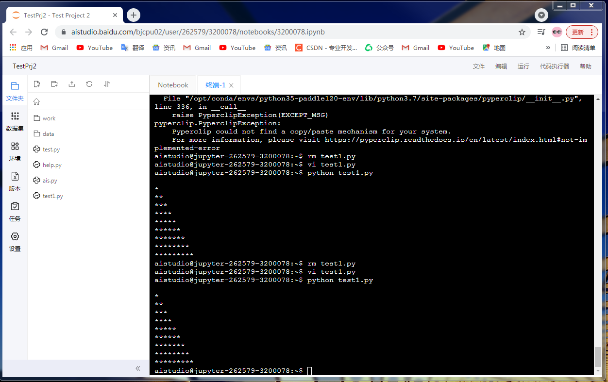Click the upload file icon

[72, 84]
